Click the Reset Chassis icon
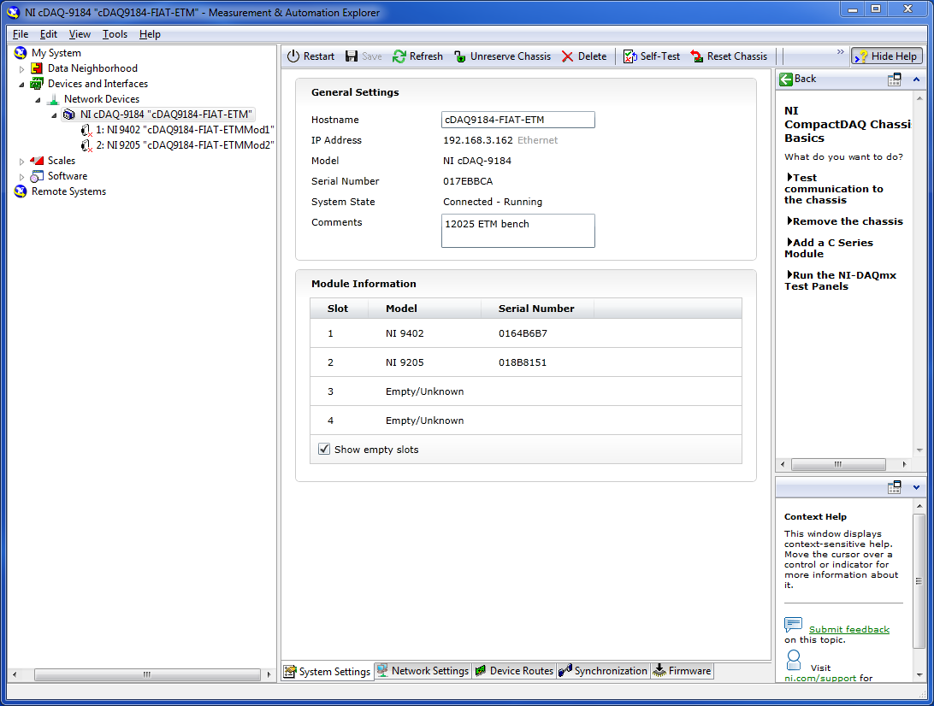The width and height of the screenshot is (934, 706). pos(697,56)
